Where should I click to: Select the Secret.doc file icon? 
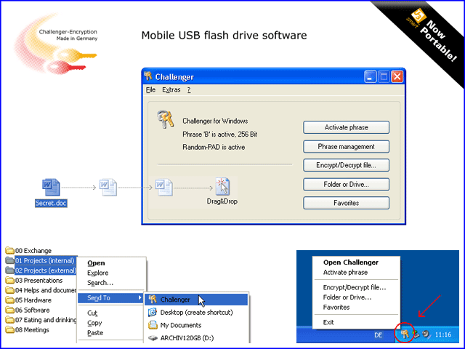(51, 187)
